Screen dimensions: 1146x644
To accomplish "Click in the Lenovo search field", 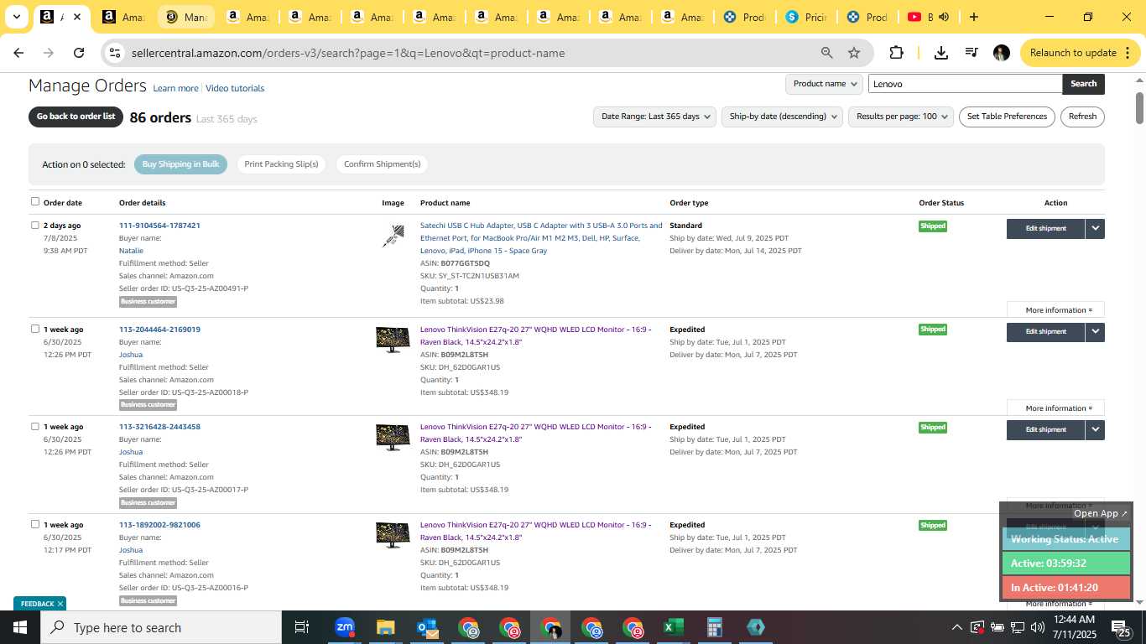I will (965, 84).
